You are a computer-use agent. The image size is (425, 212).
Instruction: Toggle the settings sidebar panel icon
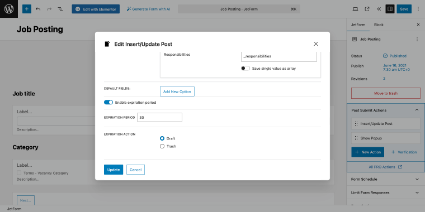click(x=390, y=9)
